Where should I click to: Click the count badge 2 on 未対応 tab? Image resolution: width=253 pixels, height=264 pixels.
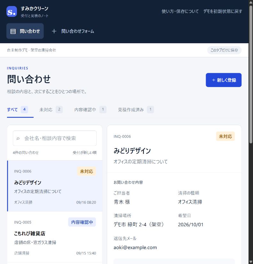(x=59, y=109)
